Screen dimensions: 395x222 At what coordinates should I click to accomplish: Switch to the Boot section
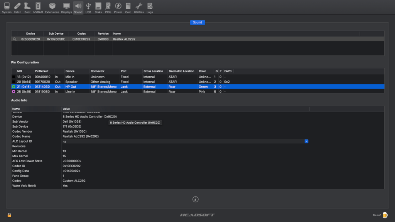click(x=27, y=7)
